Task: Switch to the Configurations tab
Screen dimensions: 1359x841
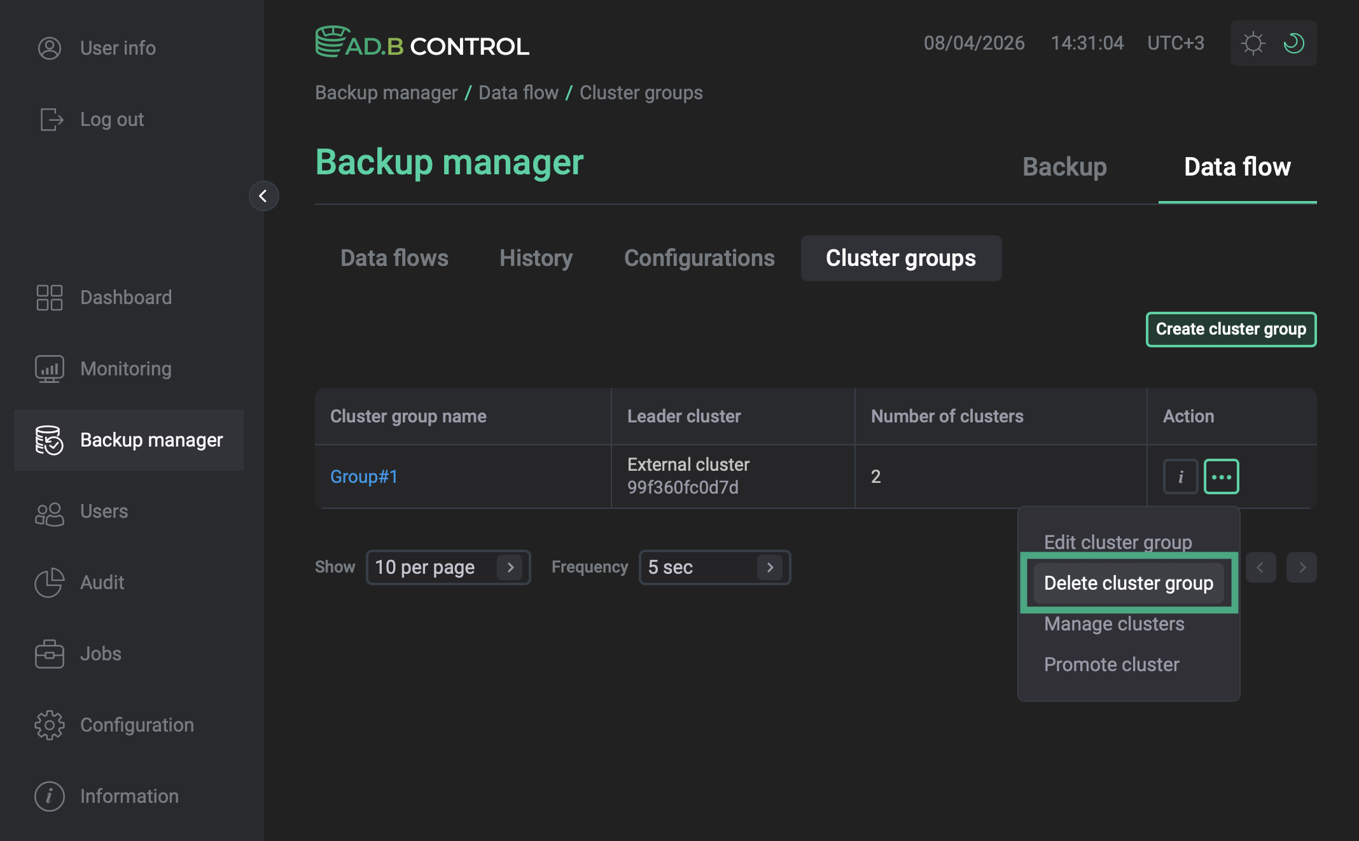Action: click(699, 258)
